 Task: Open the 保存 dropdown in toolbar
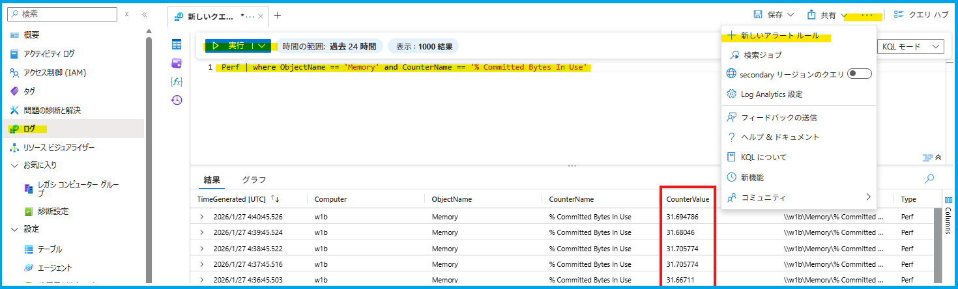774,15
